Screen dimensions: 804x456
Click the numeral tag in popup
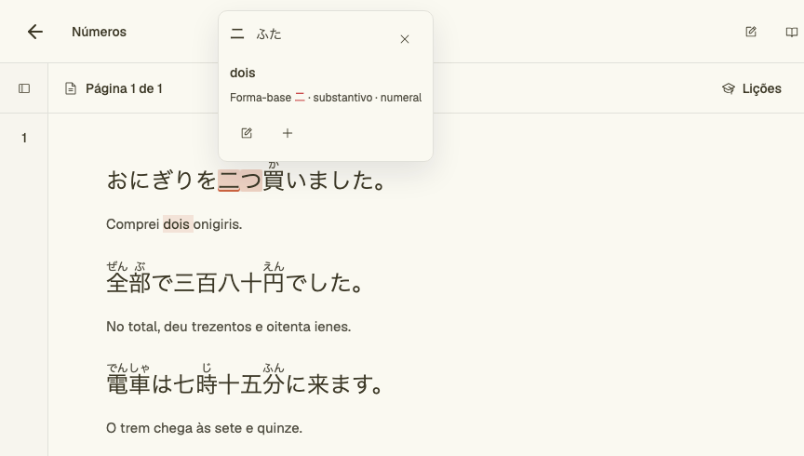401,98
